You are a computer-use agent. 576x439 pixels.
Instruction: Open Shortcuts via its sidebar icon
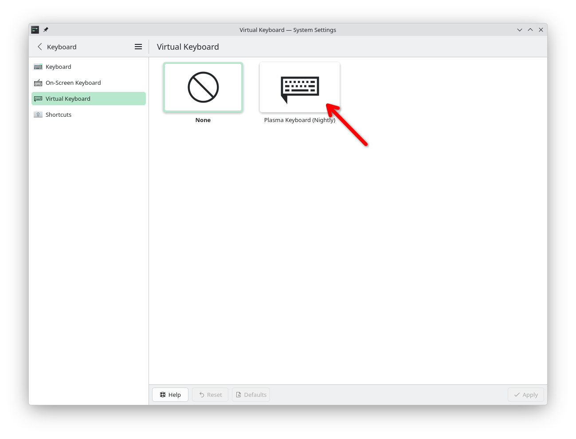pyautogui.click(x=38, y=115)
